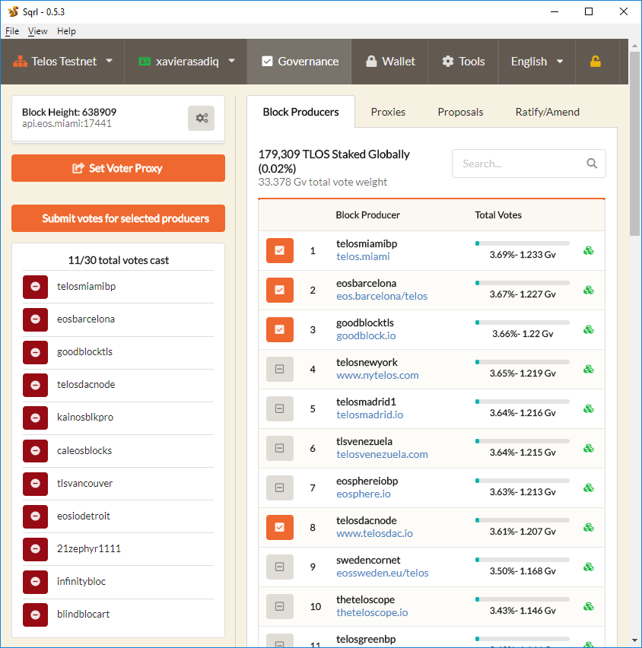Click the scrollbar down arrow
The height and width of the screenshot is (648, 642).
(634, 641)
